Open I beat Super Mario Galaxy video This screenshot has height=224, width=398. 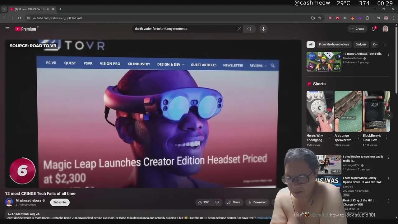(x=363, y=180)
